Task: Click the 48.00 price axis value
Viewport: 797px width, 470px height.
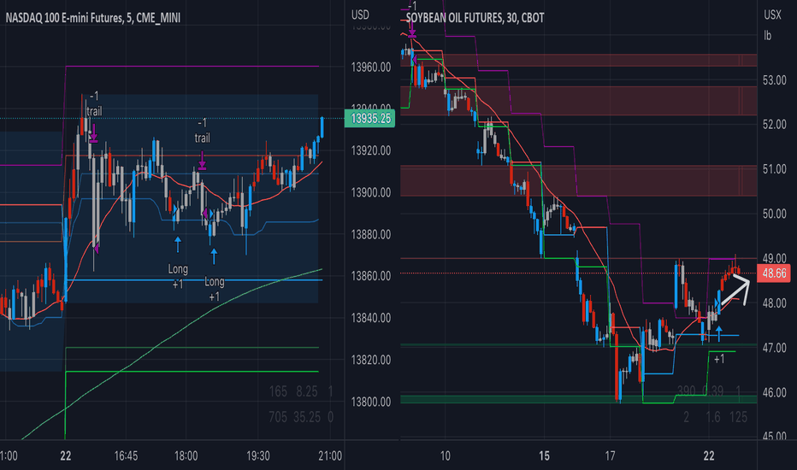Action: coord(774,303)
